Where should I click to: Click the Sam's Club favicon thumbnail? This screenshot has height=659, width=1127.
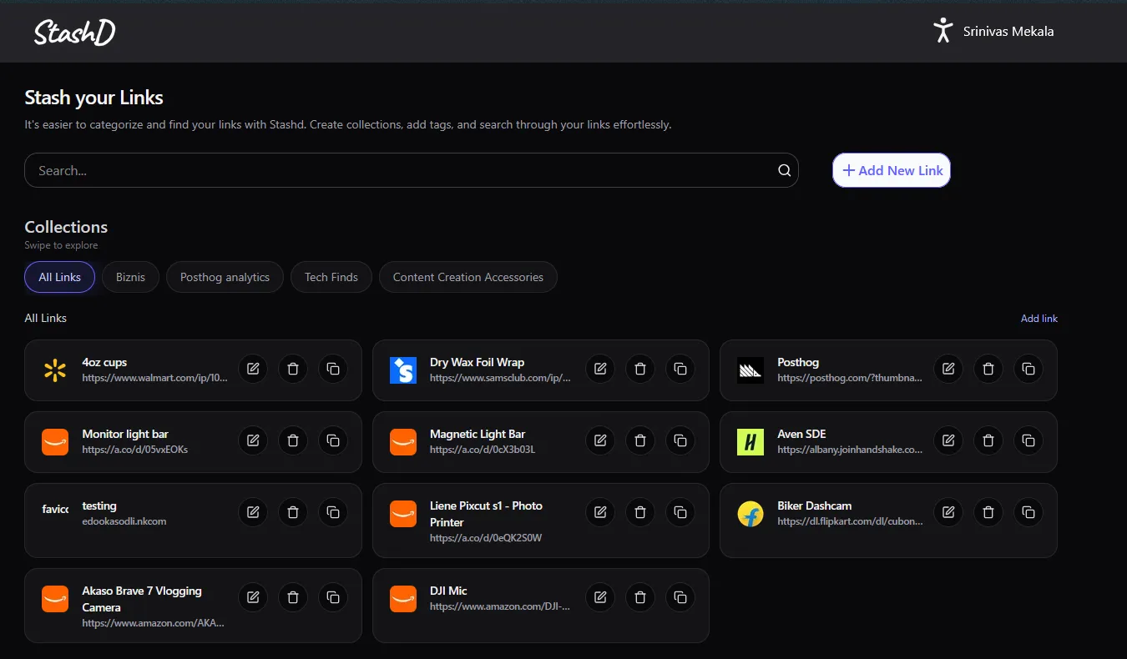[x=403, y=370]
